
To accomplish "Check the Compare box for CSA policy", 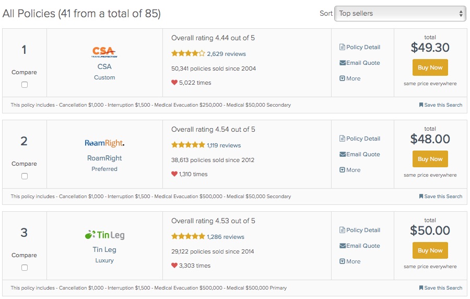I will [x=25, y=85].
